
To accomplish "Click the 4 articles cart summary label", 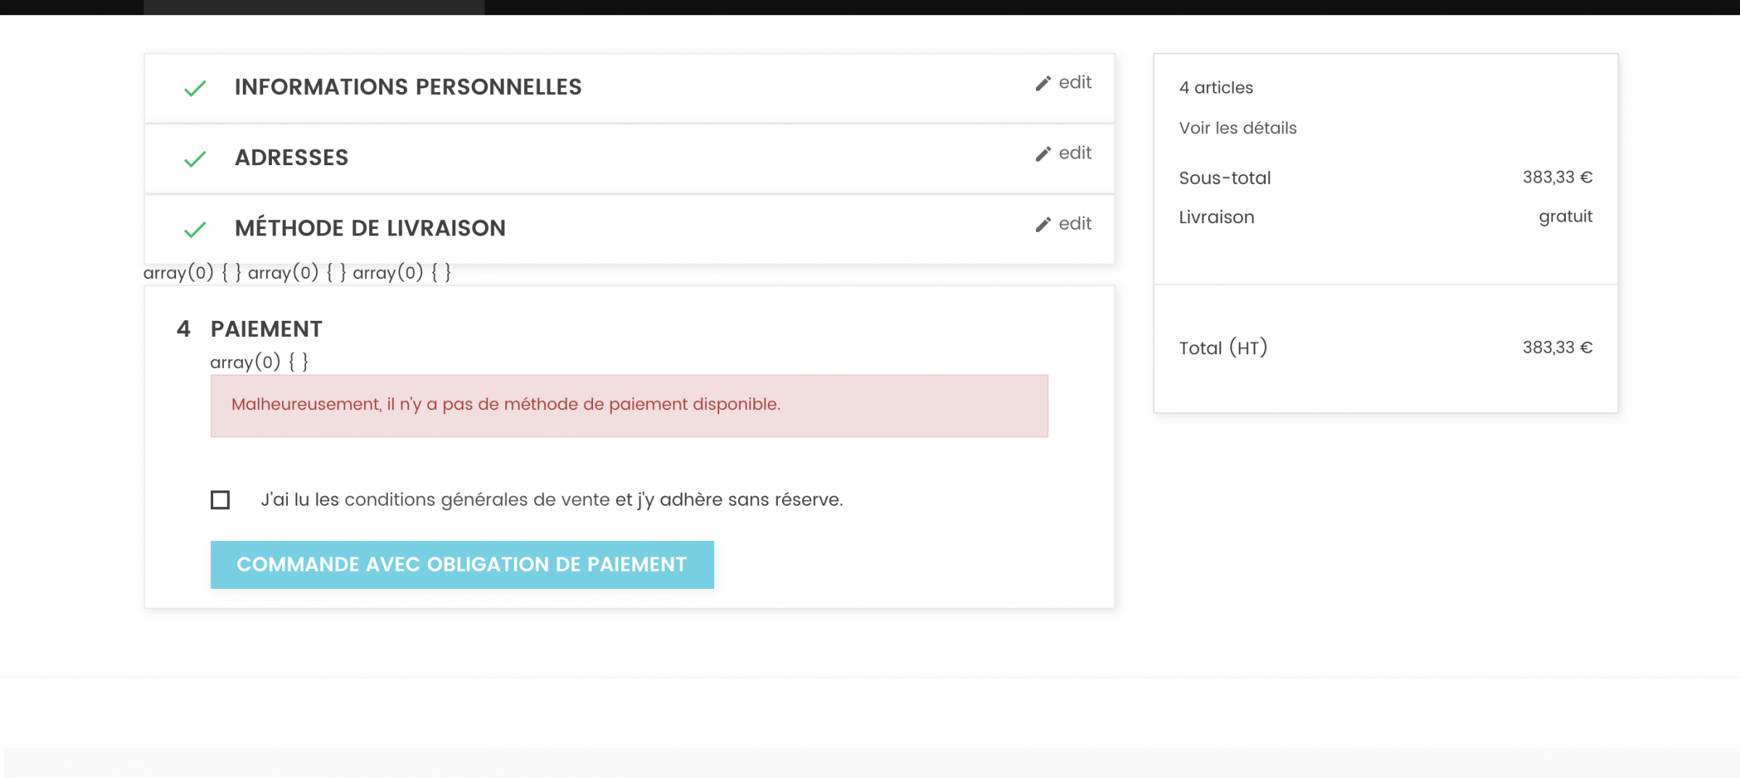I will point(1216,88).
